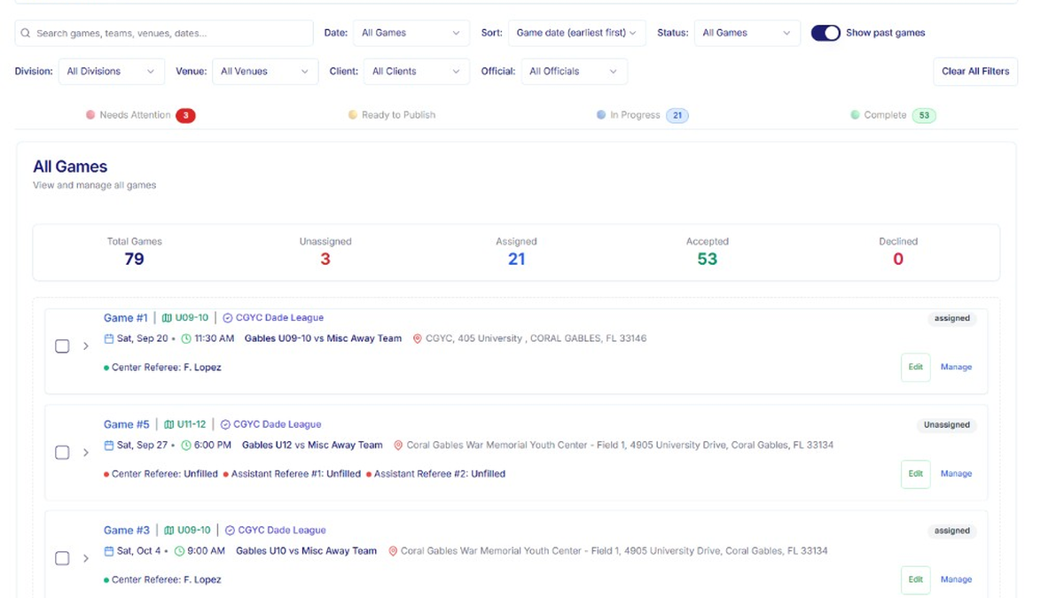Screen dimensions: 1064x598
Task: Click the division map icon in Game #3
Action: point(168,531)
